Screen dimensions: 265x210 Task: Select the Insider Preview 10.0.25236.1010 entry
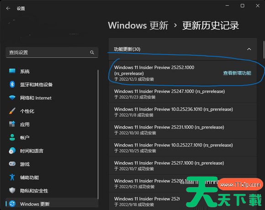(183, 112)
